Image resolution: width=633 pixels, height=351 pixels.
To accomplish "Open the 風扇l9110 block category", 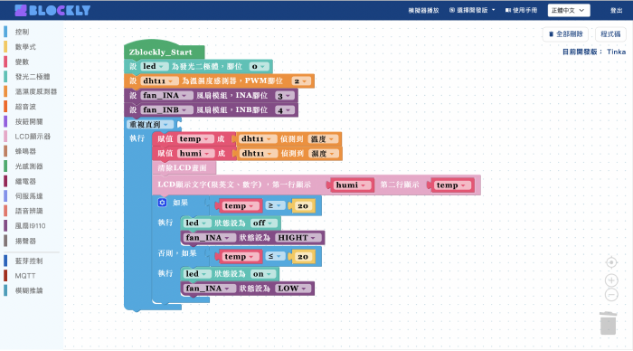I will [30, 226].
